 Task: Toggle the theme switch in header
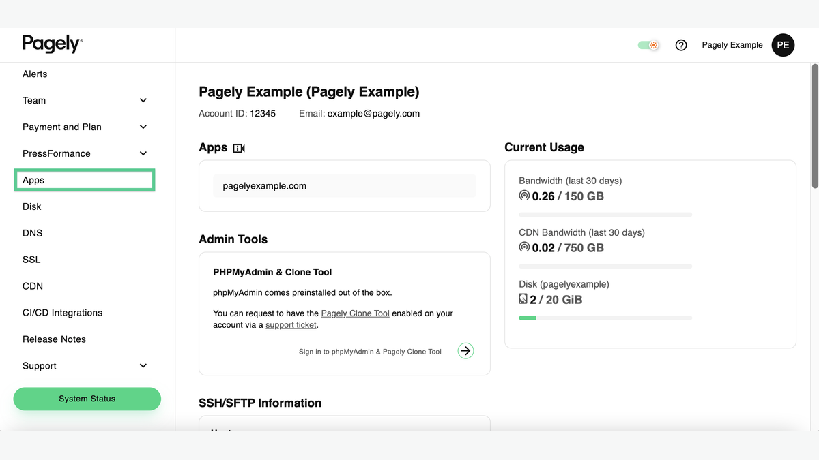(648, 45)
